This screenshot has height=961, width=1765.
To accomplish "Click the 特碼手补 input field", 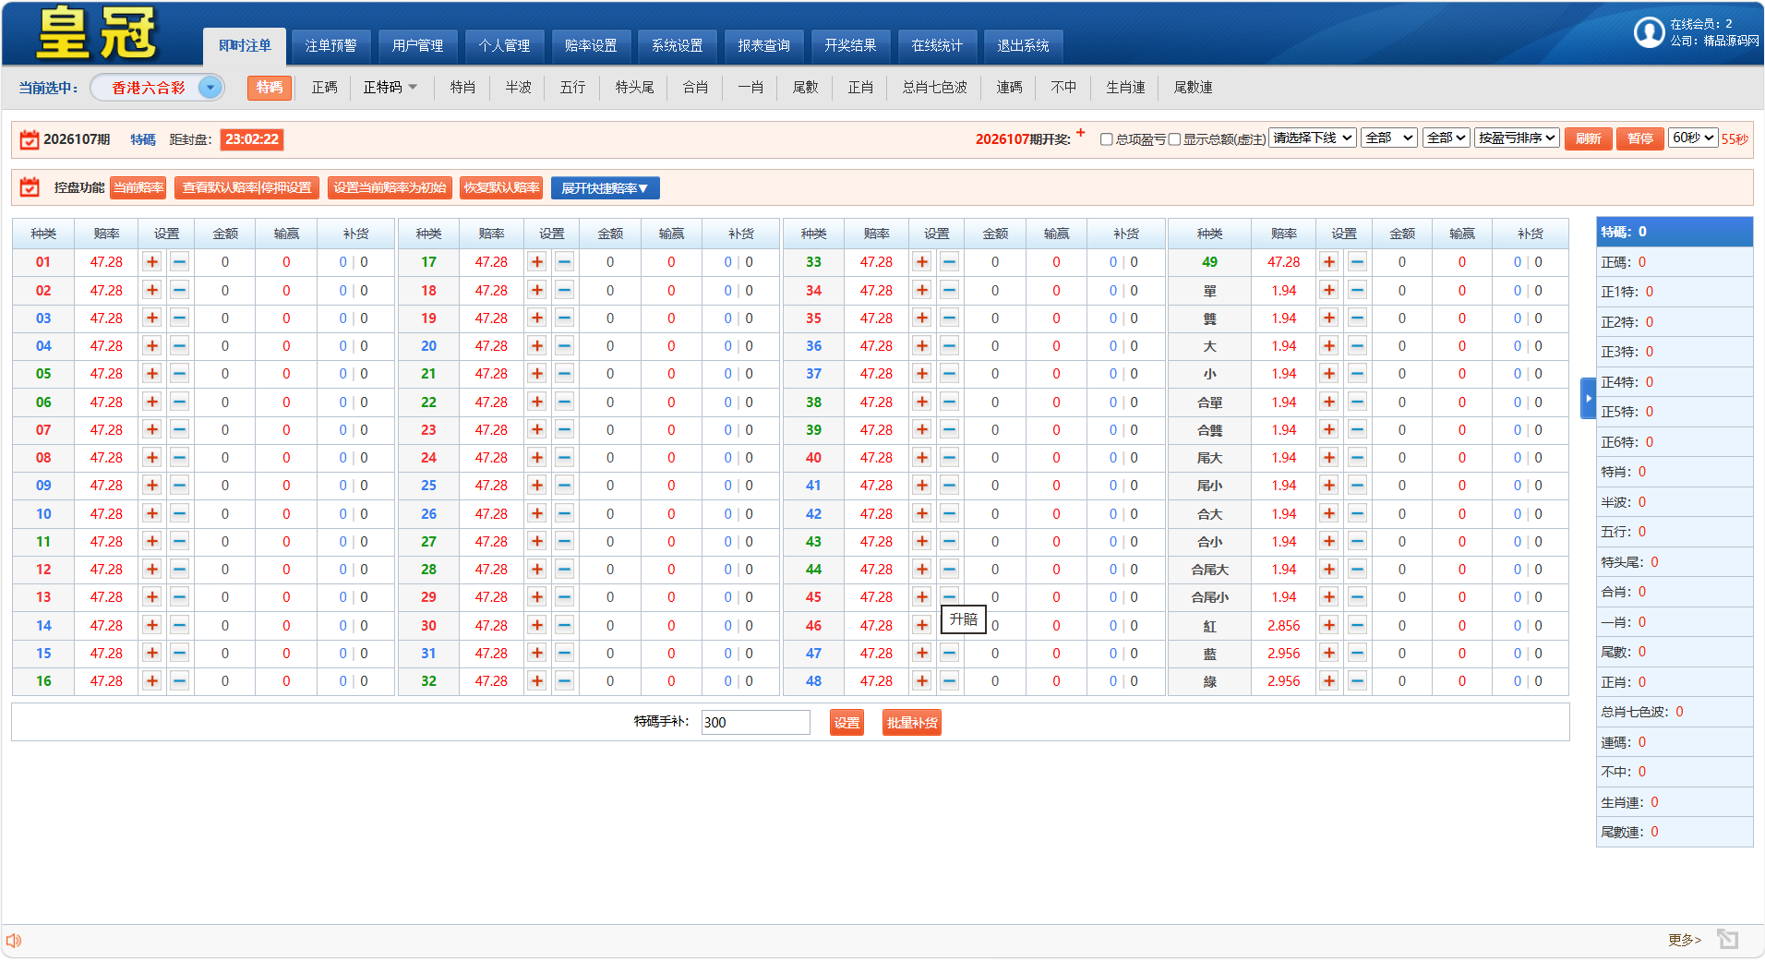I will tap(755, 723).
